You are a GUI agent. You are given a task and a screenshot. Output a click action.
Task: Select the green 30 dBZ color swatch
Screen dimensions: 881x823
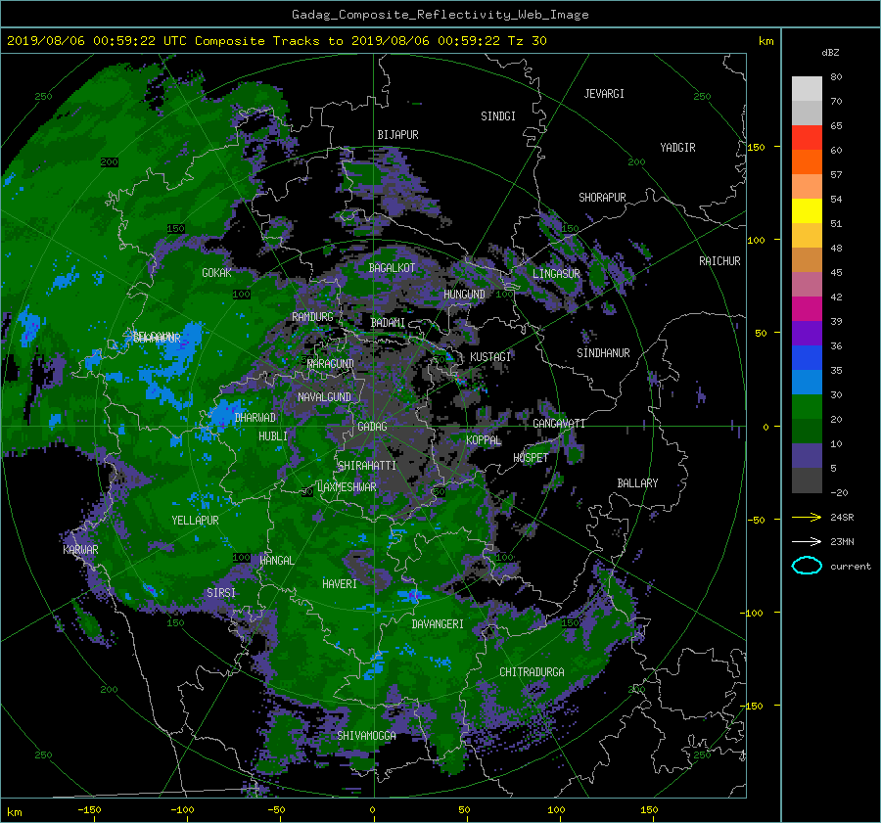coord(807,407)
